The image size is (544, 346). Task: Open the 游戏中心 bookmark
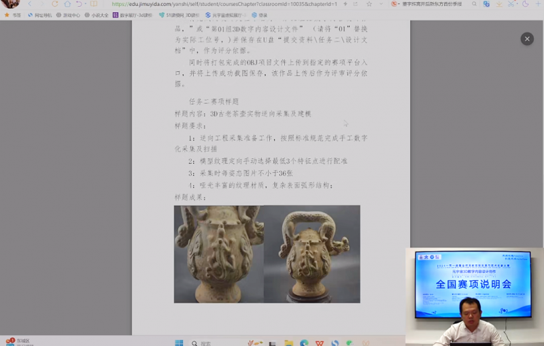(x=68, y=14)
